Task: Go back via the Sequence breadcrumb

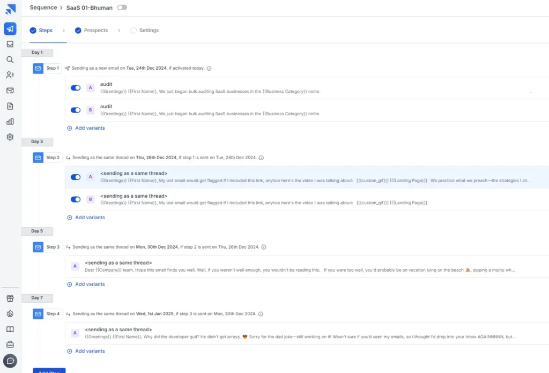Action: click(43, 8)
